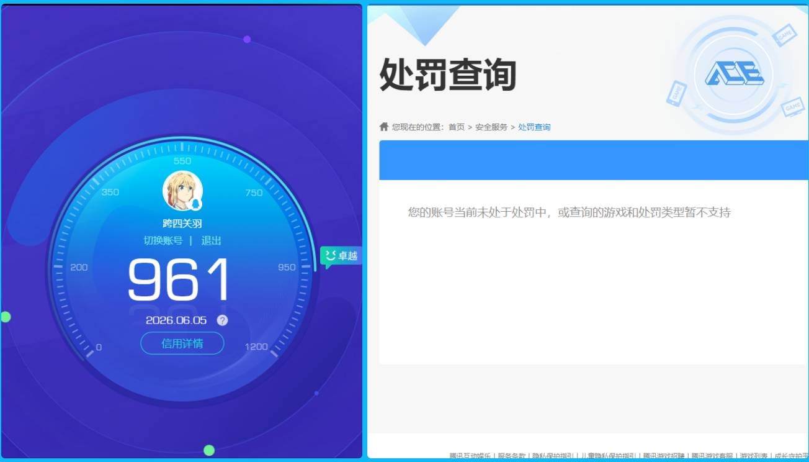Open the 腾讯互动娱乐 footer link
The image size is (809, 462).
pyautogui.click(x=470, y=456)
